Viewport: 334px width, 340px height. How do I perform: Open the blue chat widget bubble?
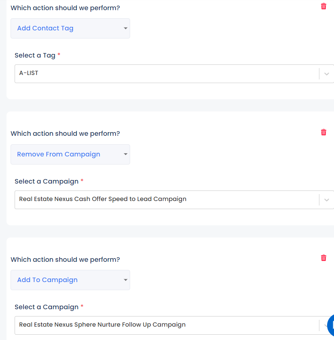point(331,325)
